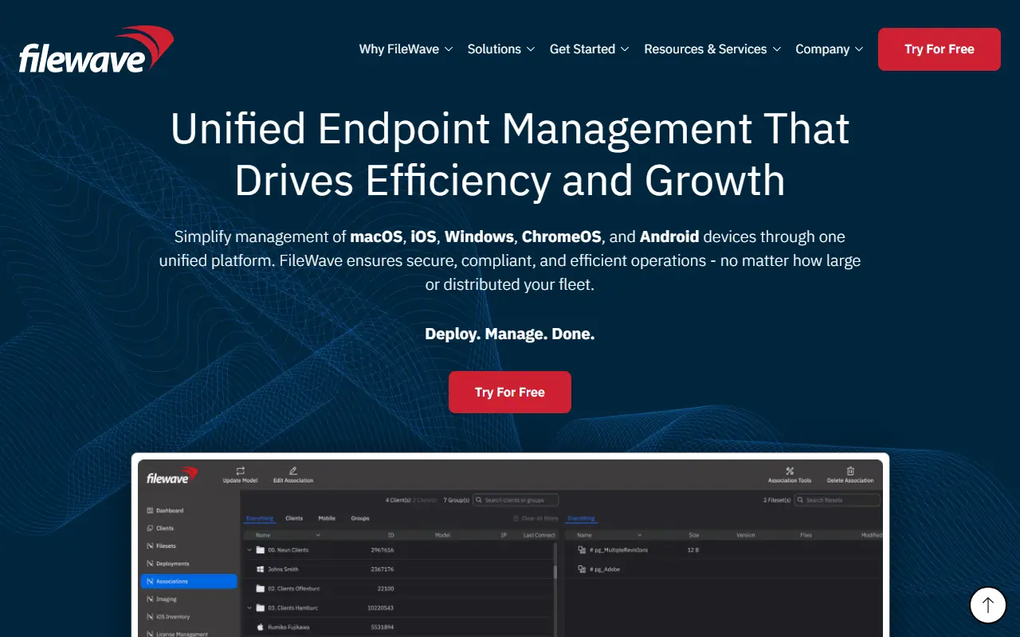The image size is (1020, 637).
Task: Click the Windows icon beside Johns Smith
Action: (261, 569)
